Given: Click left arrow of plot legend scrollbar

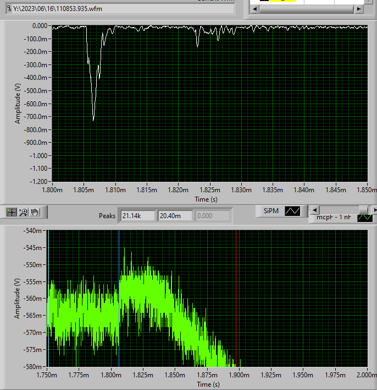Looking at the screenshot, I should click(312, 210).
